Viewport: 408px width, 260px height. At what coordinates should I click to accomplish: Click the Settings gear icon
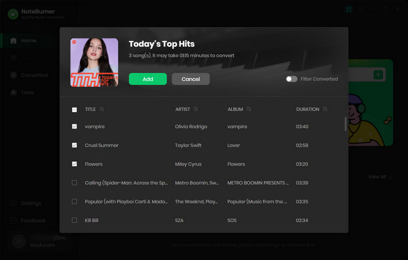[13, 203]
